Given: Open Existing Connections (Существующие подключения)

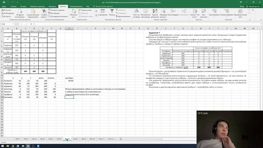Looking at the screenshot, I should point(33,14).
